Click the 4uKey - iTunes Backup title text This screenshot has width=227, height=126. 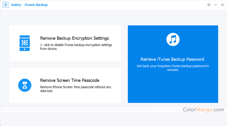pyautogui.click(x=29, y=5)
